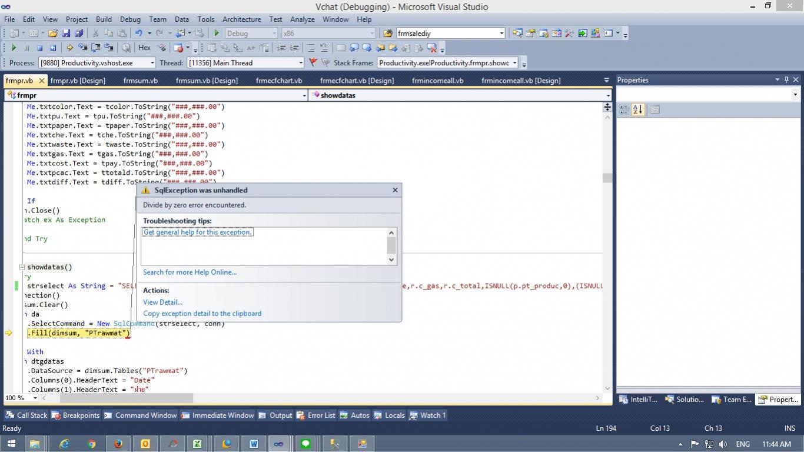Open the Toolbox hammer-and-wrench icon
This screenshot has height=452, width=804.
coord(569,34)
